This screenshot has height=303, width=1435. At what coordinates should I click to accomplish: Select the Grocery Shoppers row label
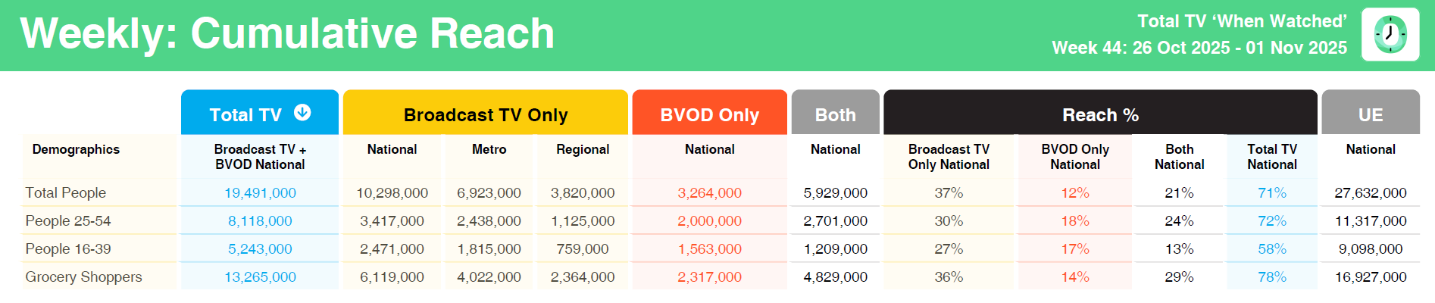point(83,276)
